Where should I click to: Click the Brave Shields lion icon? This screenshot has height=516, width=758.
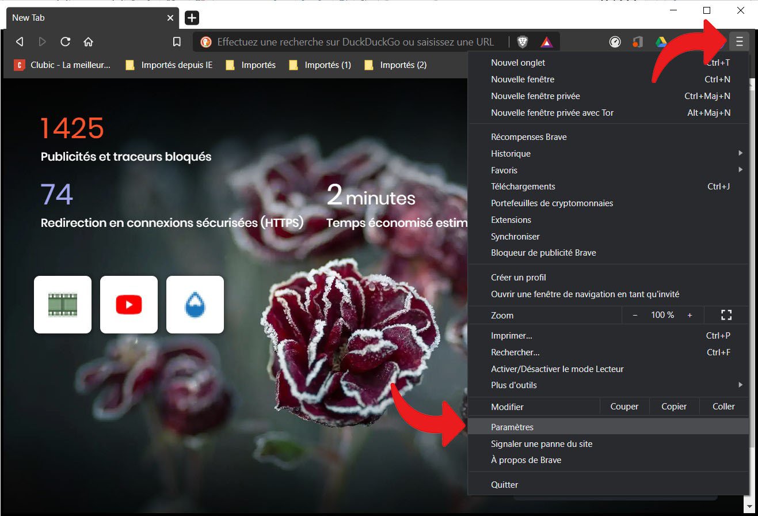(x=522, y=42)
